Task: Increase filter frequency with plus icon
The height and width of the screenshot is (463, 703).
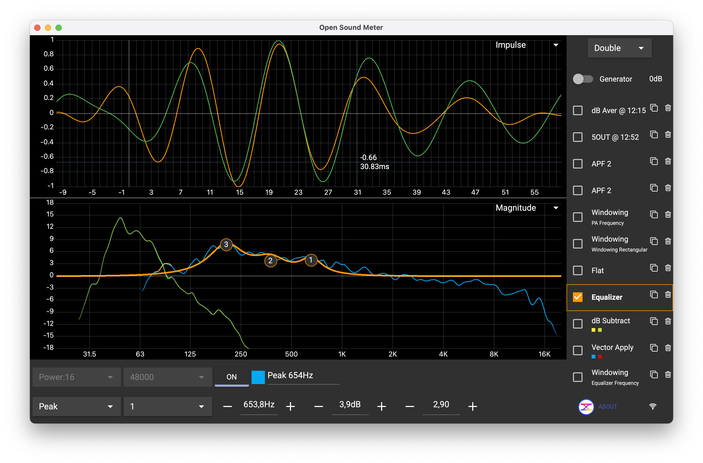Action: pyautogui.click(x=290, y=406)
